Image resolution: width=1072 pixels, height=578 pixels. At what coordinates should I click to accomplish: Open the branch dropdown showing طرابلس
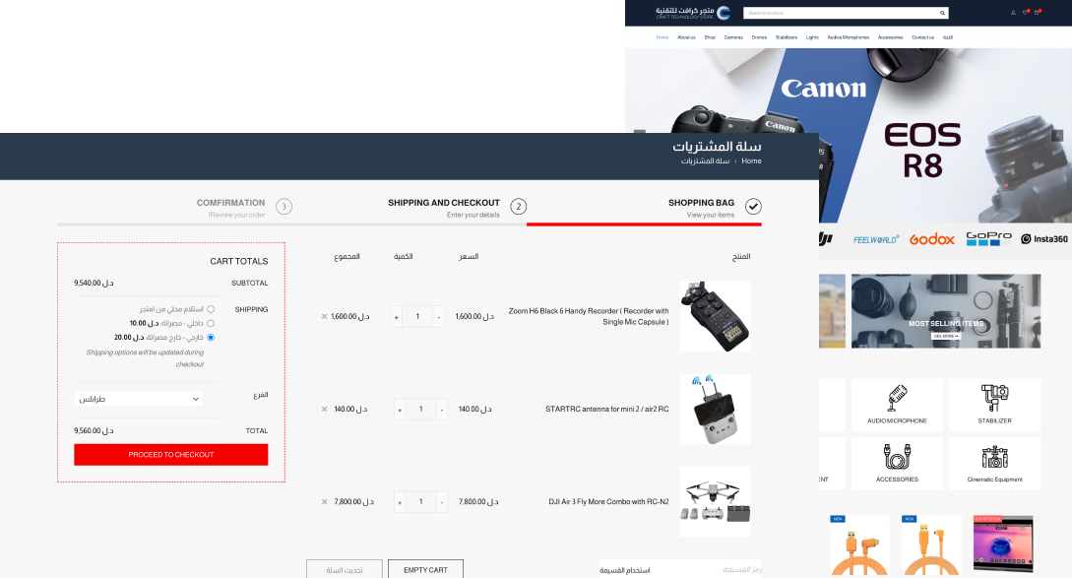click(x=139, y=399)
